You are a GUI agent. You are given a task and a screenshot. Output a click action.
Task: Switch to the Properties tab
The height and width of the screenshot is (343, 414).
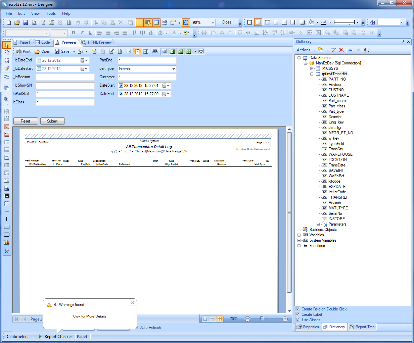point(308,327)
